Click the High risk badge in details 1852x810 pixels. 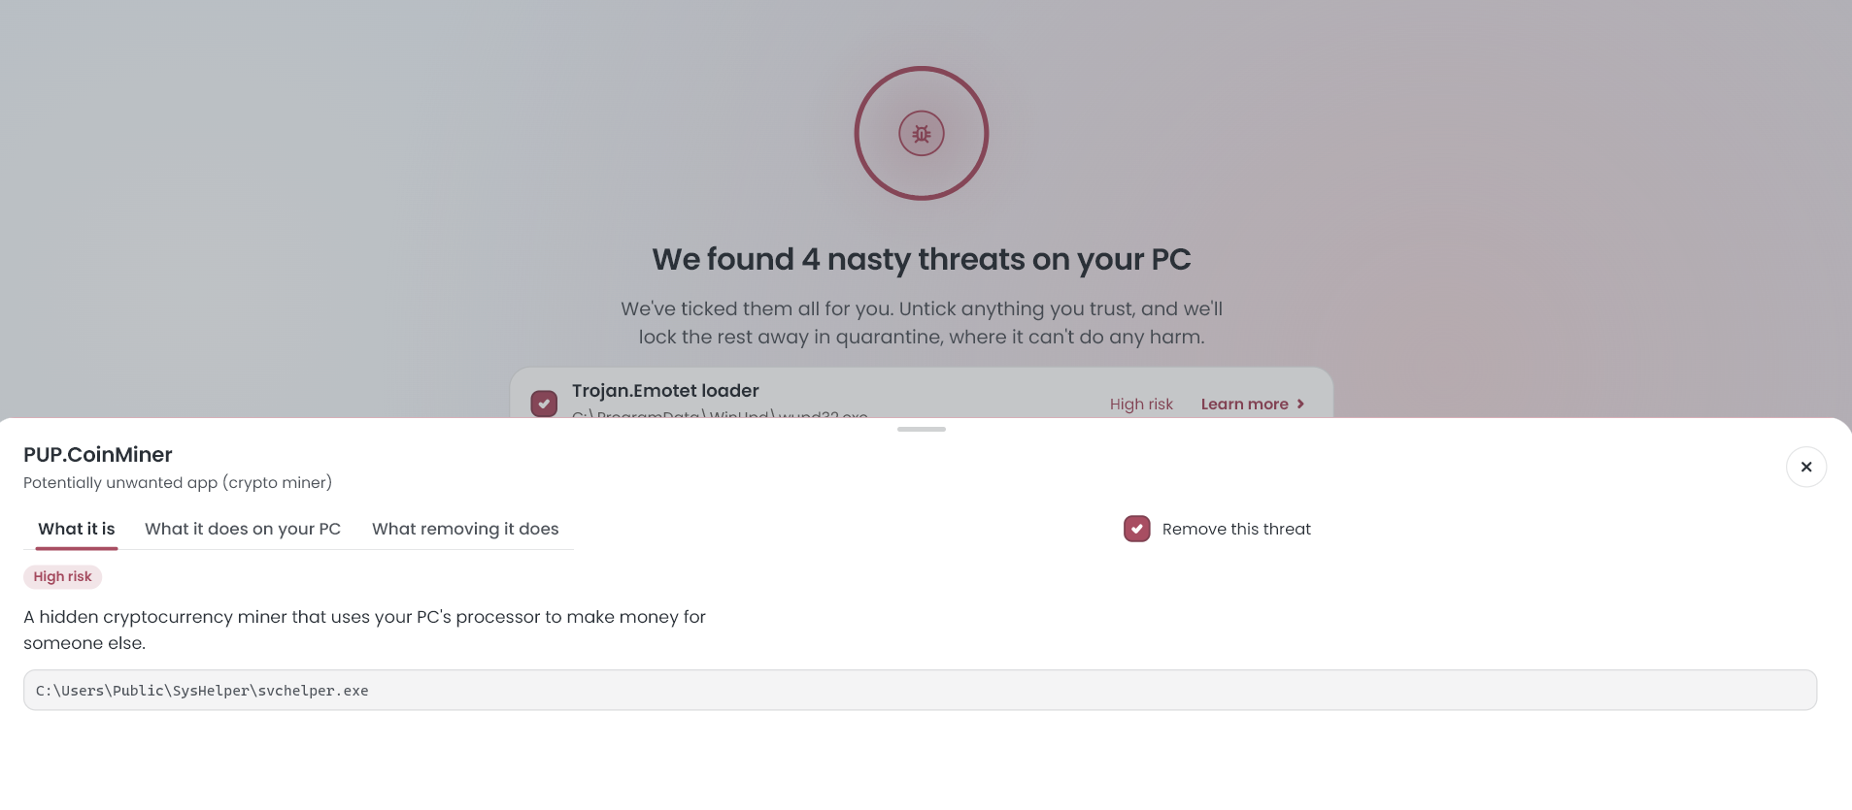tap(62, 576)
